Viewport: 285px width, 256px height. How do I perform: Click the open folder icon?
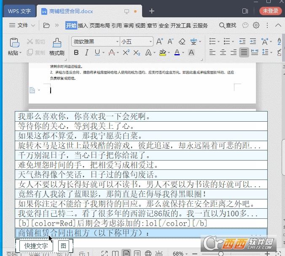tap(47, 25)
